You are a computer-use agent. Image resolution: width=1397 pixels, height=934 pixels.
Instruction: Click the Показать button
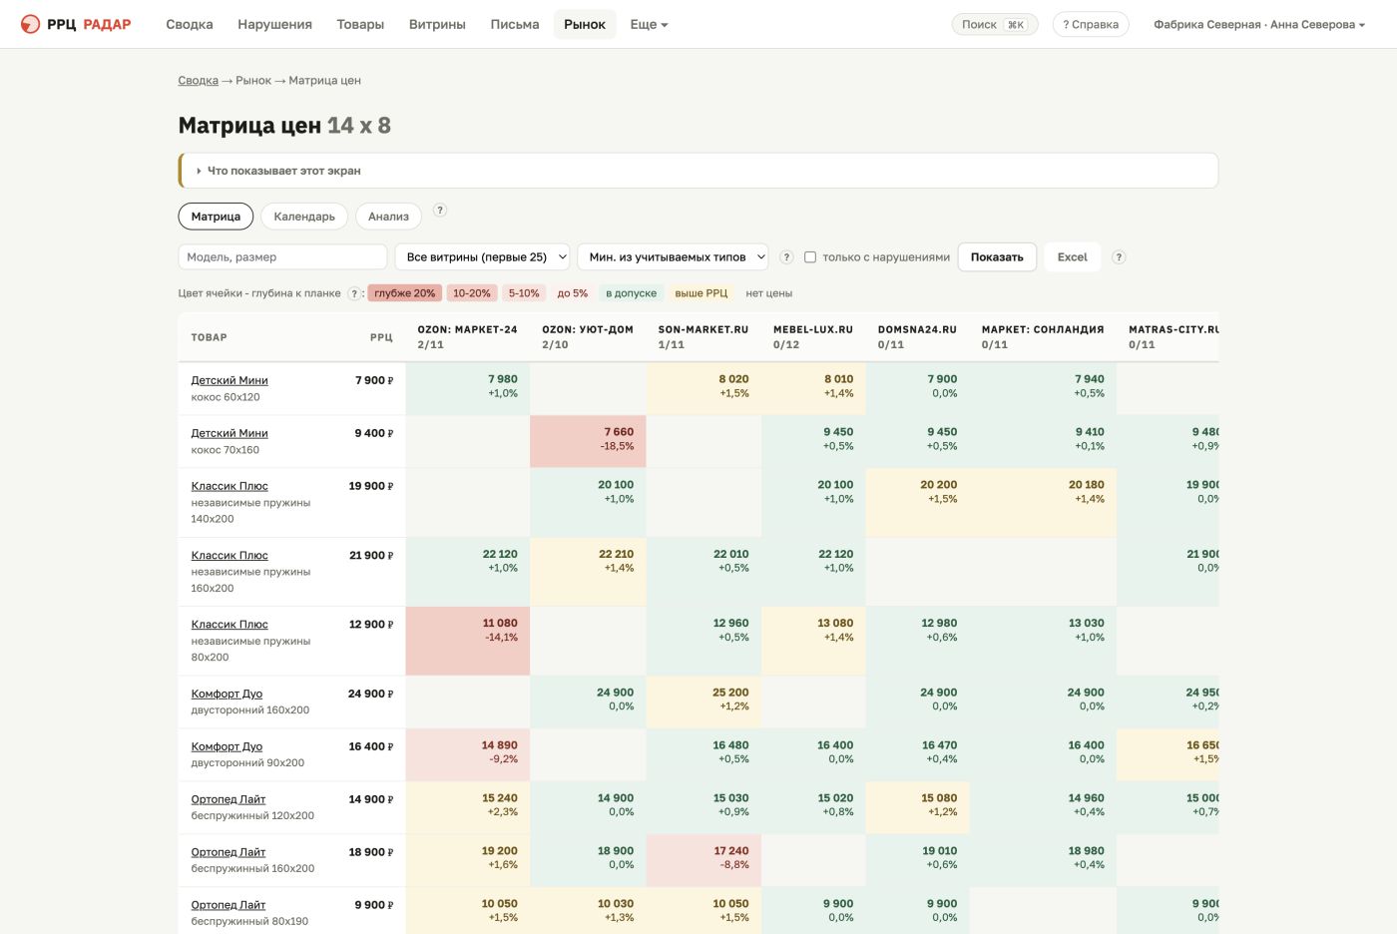coord(997,257)
